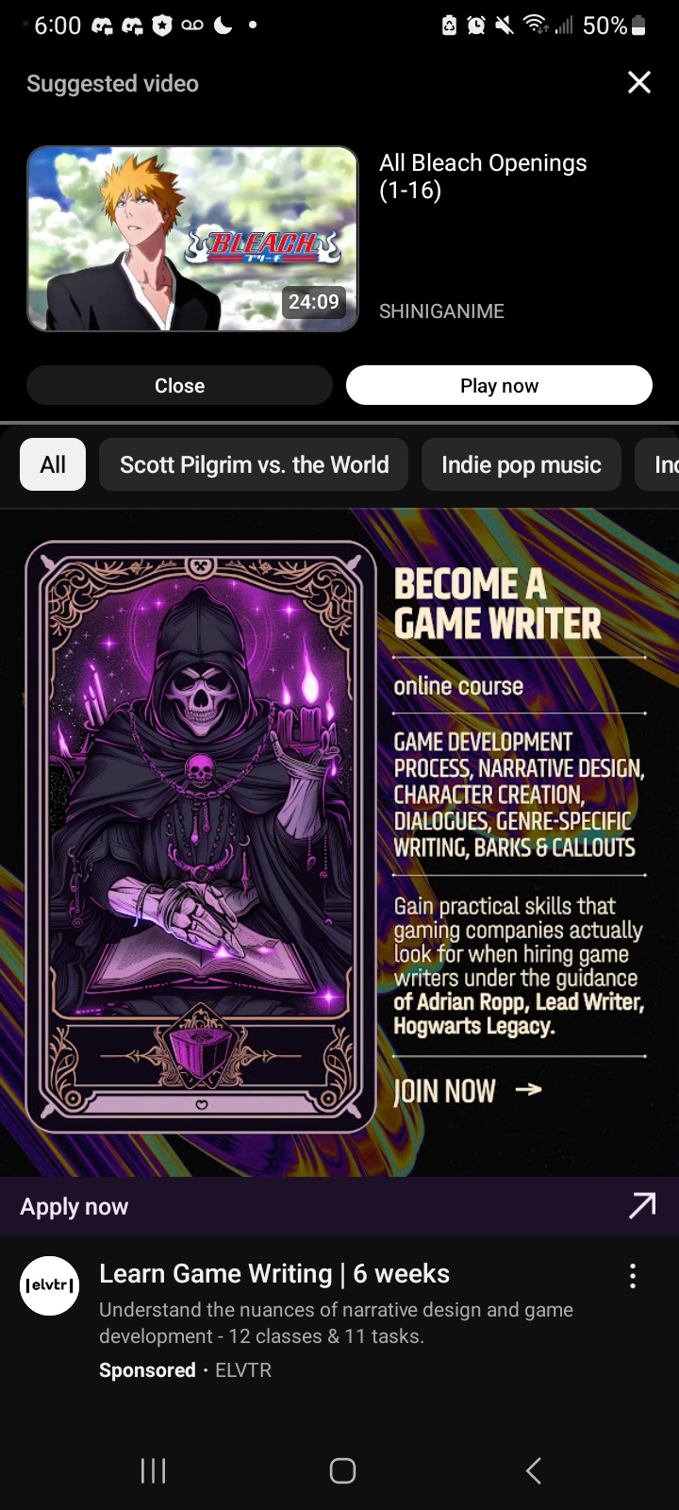Select Scott Pilgrim vs. the World chip
The width and height of the screenshot is (679, 1510).
click(254, 464)
